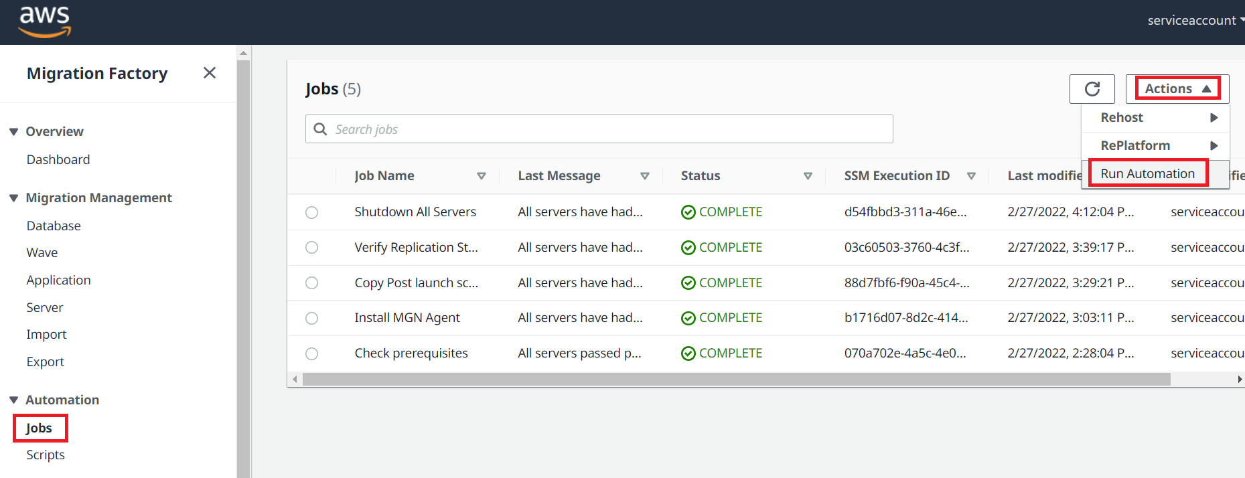
Task: Click the sidebar scrollbar up arrow
Action: [243, 53]
